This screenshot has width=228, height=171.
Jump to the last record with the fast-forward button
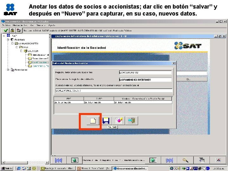click(169, 160)
